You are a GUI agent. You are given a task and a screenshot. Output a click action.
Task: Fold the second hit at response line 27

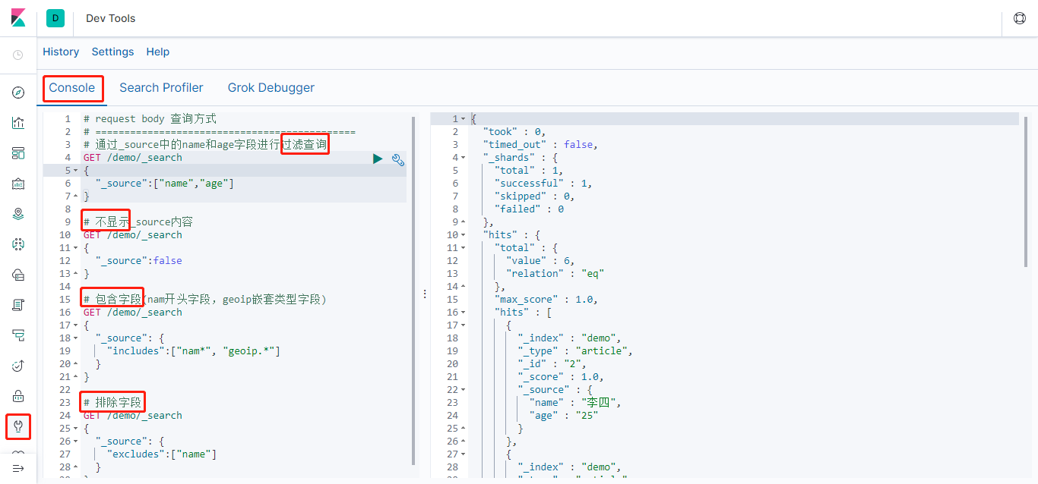[463, 454]
